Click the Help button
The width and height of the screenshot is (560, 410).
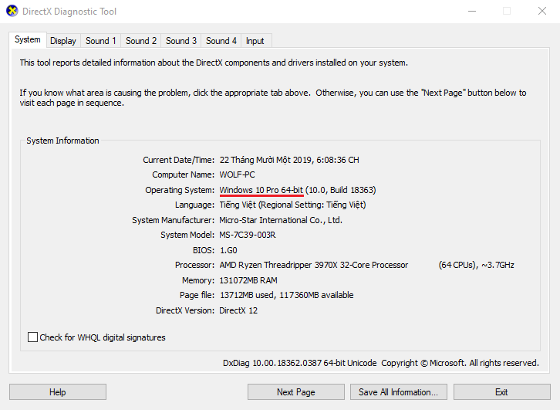58,392
